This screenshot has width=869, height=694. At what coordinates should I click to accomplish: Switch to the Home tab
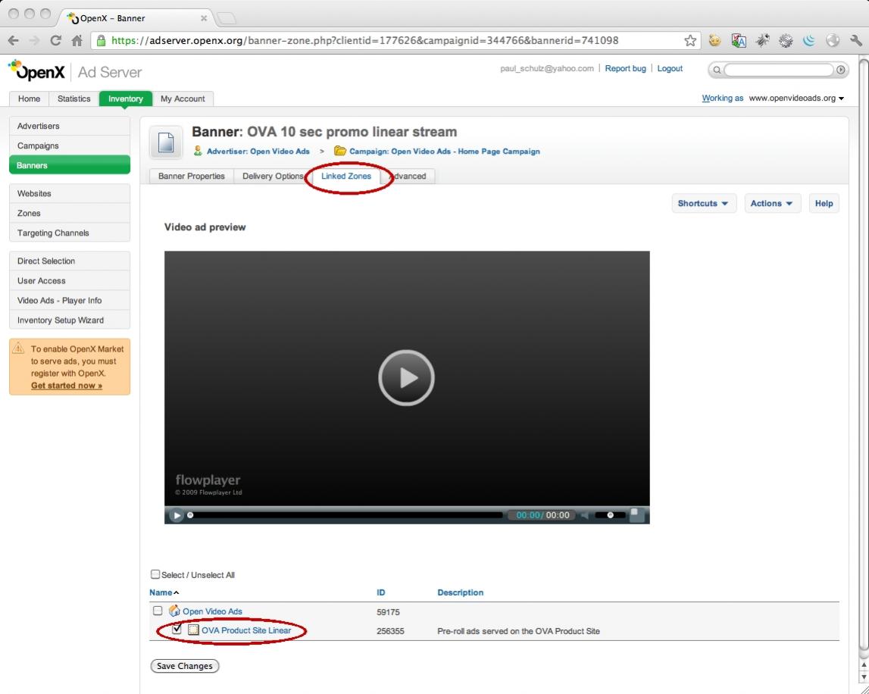pos(29,98)
